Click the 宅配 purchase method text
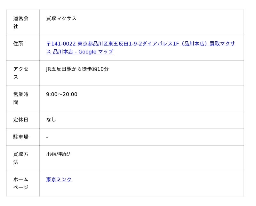The width and height of the screenshot is (256, 206). 63,154
